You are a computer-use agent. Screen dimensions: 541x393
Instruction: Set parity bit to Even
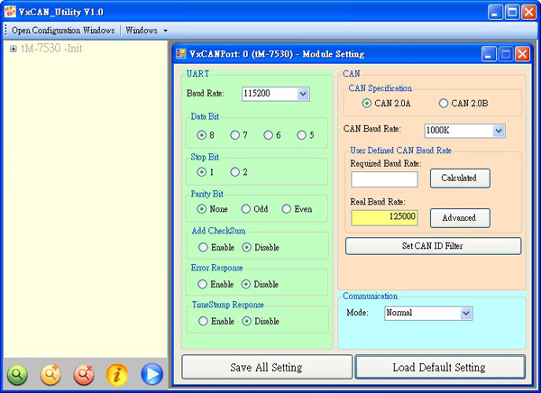click(287, 209)
